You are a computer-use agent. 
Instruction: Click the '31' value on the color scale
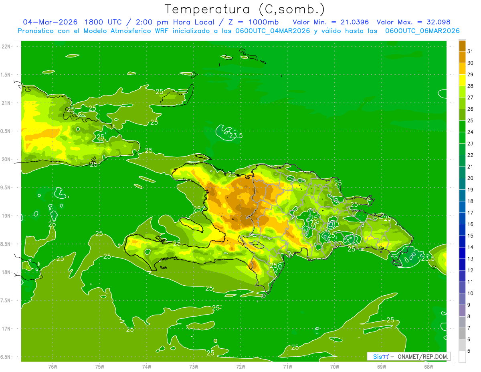point(471,51)
